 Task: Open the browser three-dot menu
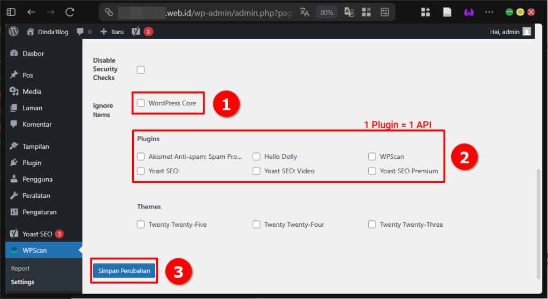[489, 12]
